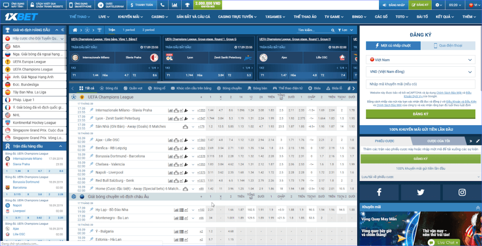Open the CASINO menu
Screen dimensions: 482x246
[x=160, y=16]
